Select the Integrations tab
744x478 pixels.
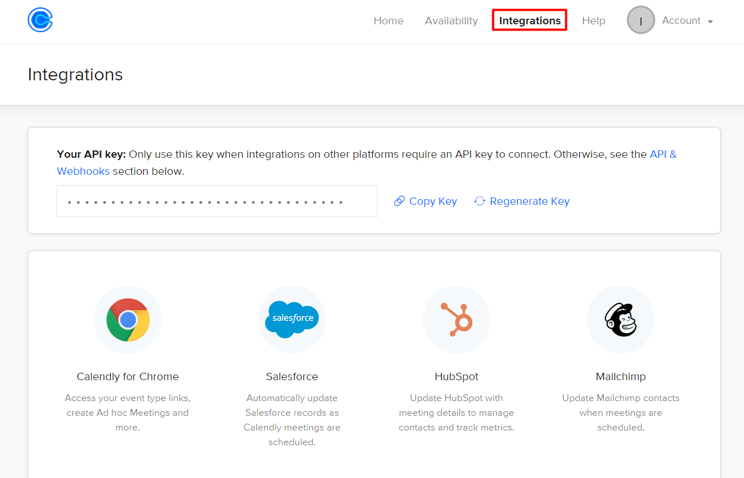tap(530, 20)
